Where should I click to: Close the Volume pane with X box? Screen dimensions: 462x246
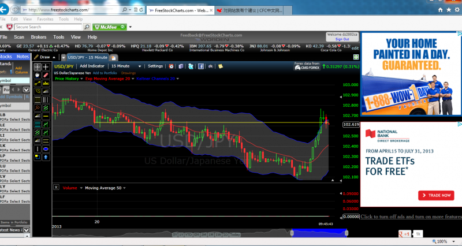56,187
